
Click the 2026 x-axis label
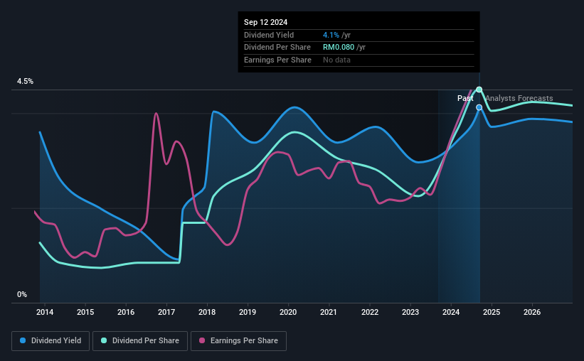coord(532,312)
